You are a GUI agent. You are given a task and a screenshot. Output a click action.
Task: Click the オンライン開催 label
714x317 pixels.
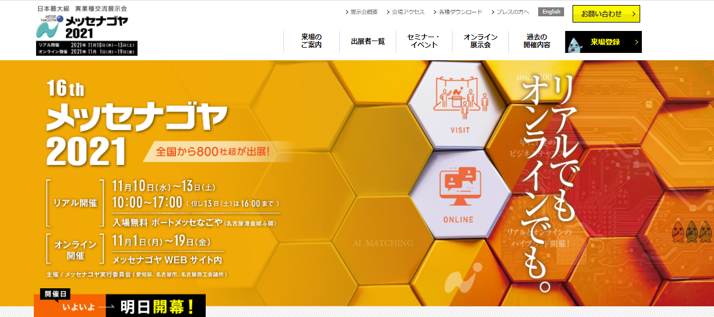[76, 249]
